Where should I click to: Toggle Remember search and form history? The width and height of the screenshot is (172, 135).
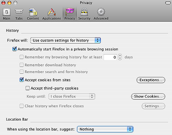(22, 72)
